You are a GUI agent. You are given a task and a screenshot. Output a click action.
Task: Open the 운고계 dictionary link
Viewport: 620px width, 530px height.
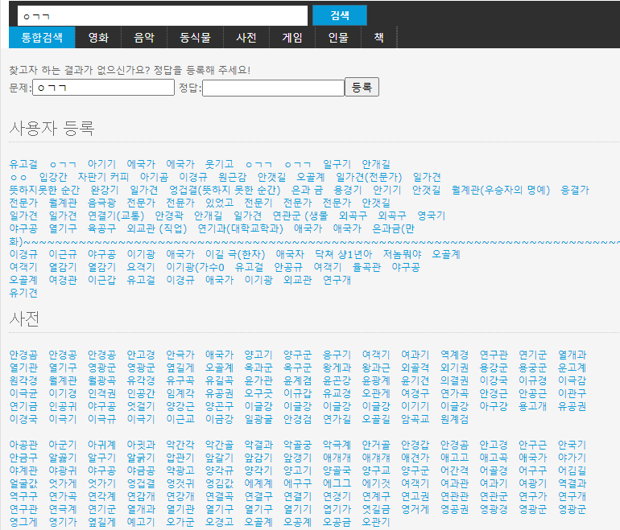572,368
